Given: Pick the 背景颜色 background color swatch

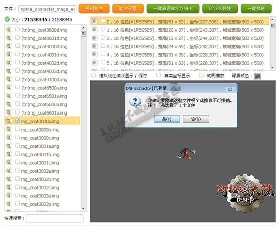Looking at the screenshot, I should pyautogui.click(x=257, y=76).
